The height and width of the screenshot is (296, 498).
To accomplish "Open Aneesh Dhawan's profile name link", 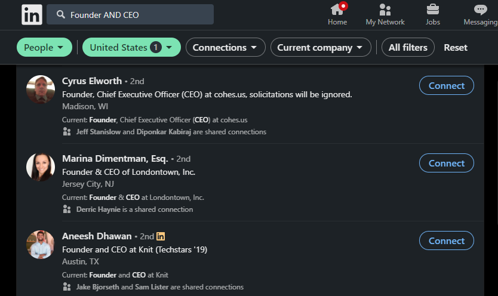I will 97,236.
